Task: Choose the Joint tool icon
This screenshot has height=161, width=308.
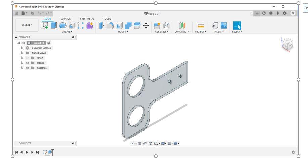Action: (166, 25)
